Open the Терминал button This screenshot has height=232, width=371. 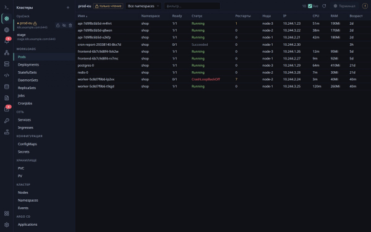coord(344,6)
